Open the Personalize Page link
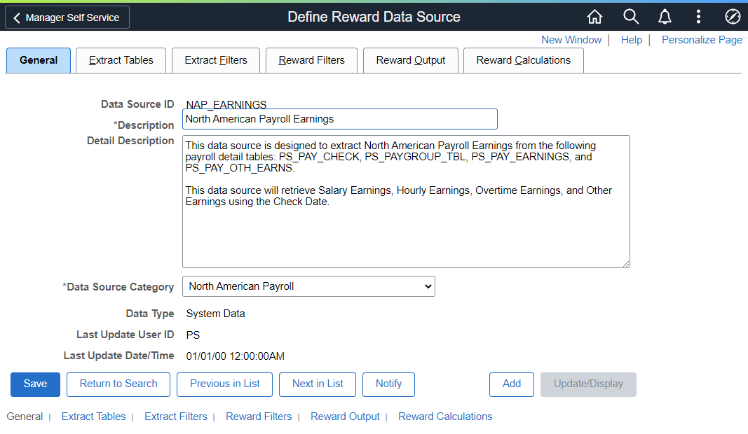The image size is (748, 434). [702, 40]
